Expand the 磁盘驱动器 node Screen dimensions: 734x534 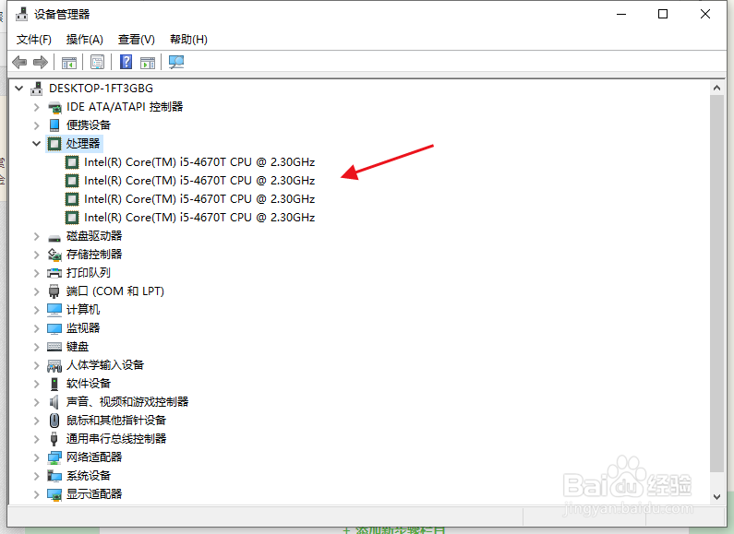click(36, 236)
